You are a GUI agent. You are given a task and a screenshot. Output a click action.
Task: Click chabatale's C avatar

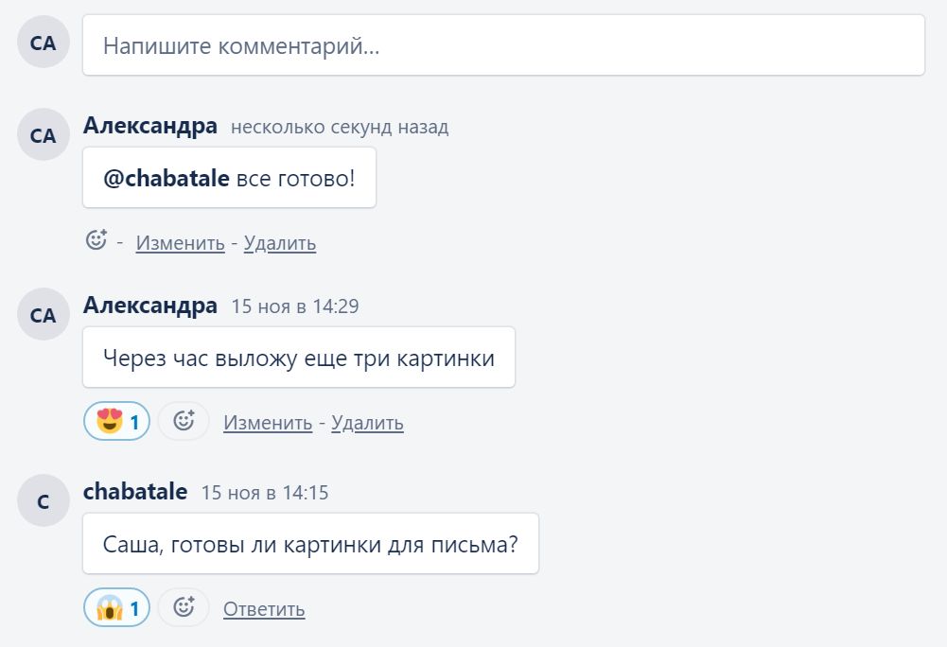point(44,501)
